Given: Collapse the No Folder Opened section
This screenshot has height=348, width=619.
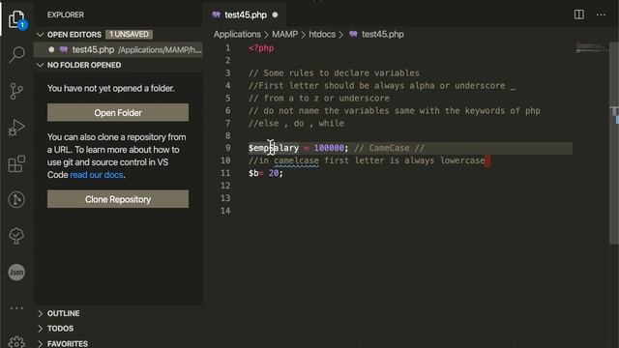Looking at the screenshot, I should (40, 65).
